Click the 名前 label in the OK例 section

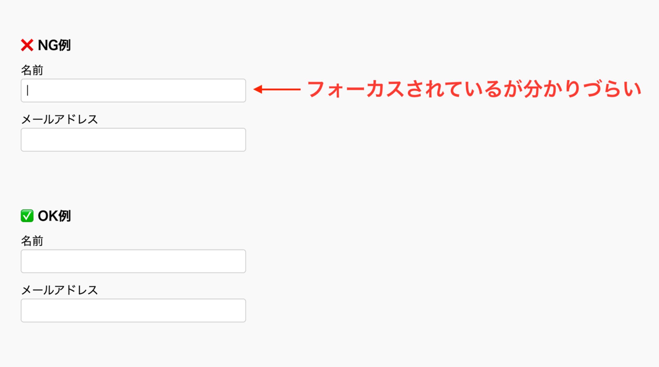pos(32,241)
